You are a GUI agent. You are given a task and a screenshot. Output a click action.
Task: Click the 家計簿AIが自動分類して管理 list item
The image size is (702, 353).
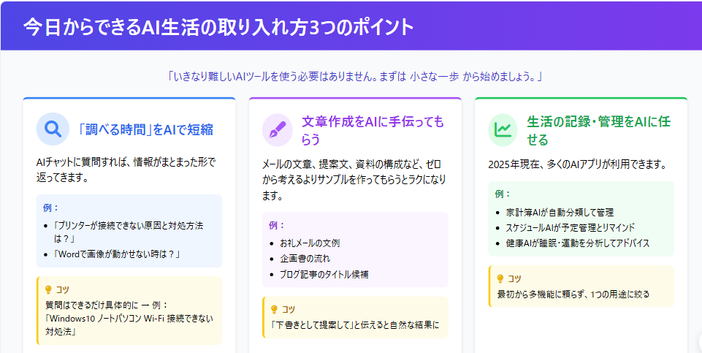tap(559, 212)
